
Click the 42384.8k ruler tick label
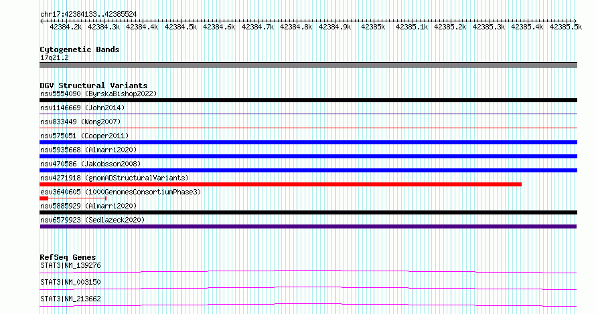pos(296,27)
